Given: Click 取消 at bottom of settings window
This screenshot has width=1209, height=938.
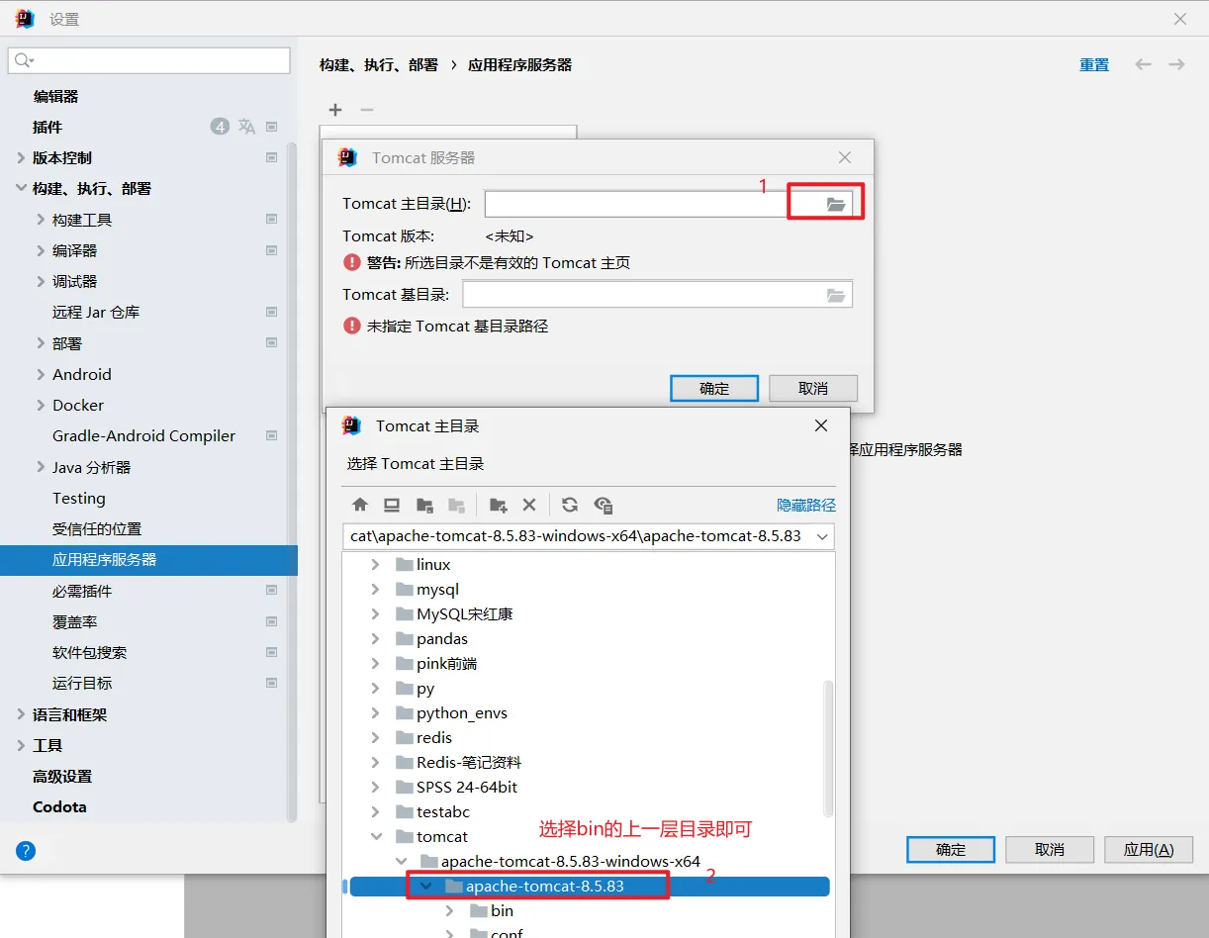Looking at the screenshot, I should pos(1050,849).
